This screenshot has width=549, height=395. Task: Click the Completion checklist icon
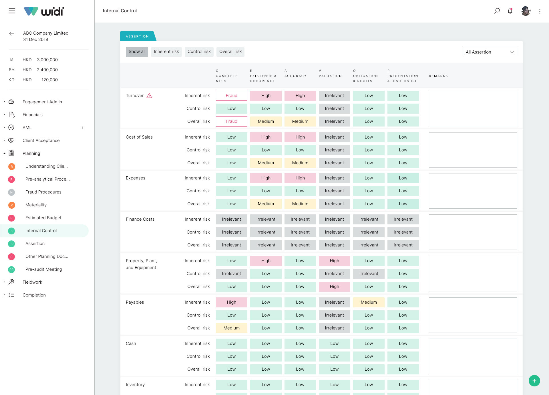point(11,295)
